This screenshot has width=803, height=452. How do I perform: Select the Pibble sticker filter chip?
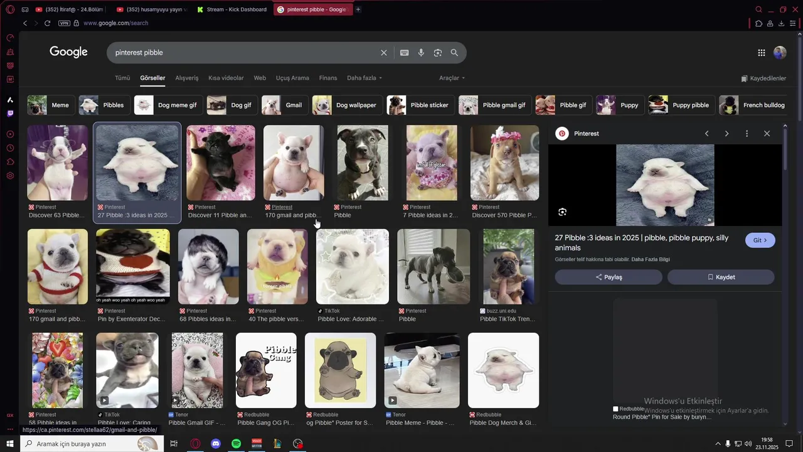(x=420, y=105)
